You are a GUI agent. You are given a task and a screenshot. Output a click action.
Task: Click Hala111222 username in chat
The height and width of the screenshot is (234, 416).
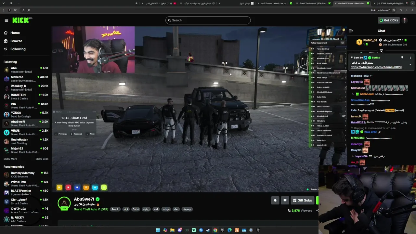pyautogui.click(x=358, y=122)
